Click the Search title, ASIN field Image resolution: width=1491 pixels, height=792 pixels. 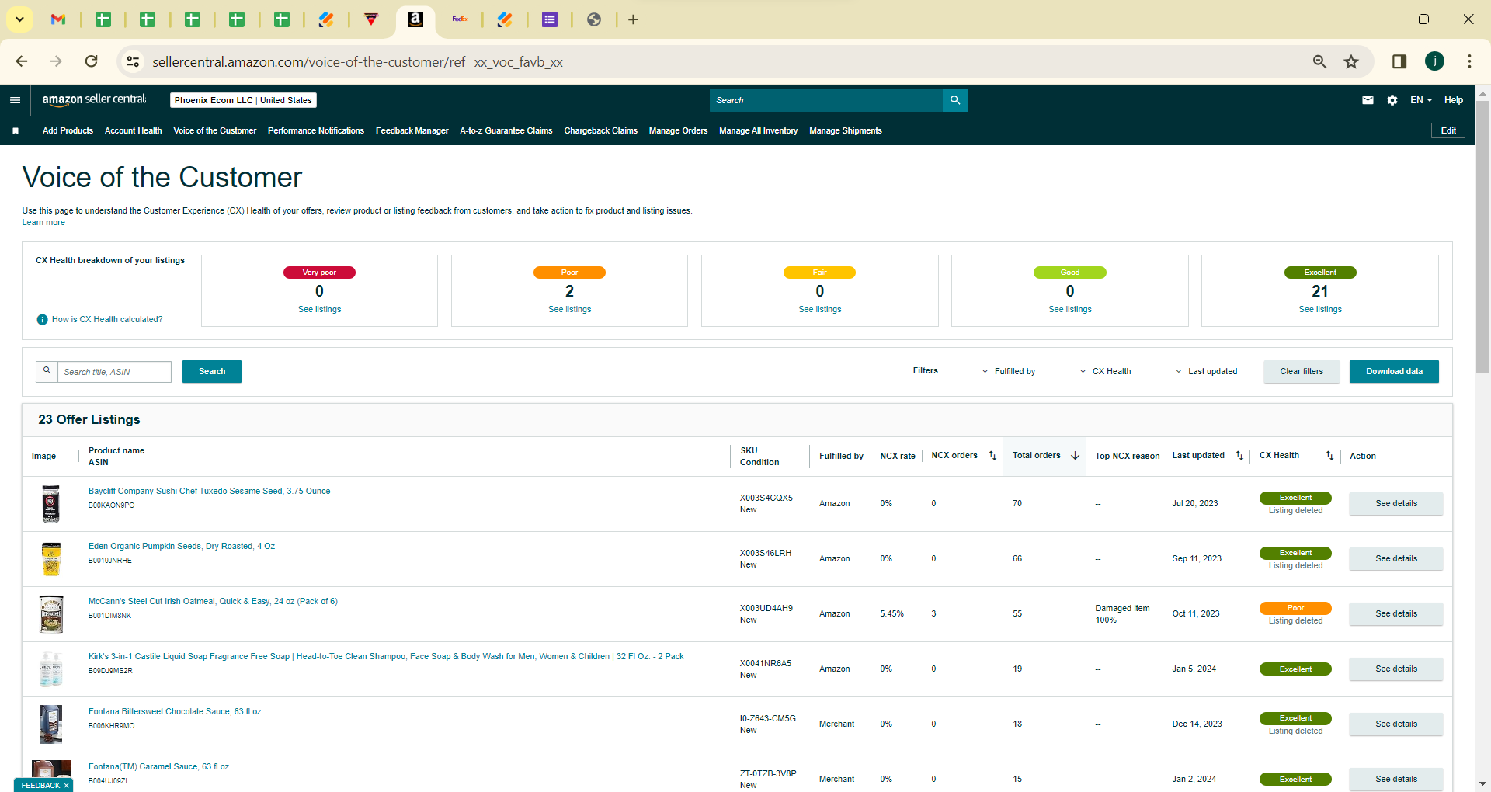click(114, 372)
